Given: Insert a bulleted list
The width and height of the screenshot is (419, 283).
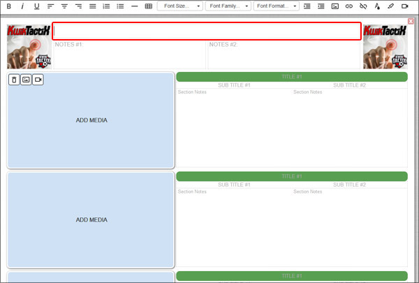Looking at the screenshot, I should tap(120, 6).
